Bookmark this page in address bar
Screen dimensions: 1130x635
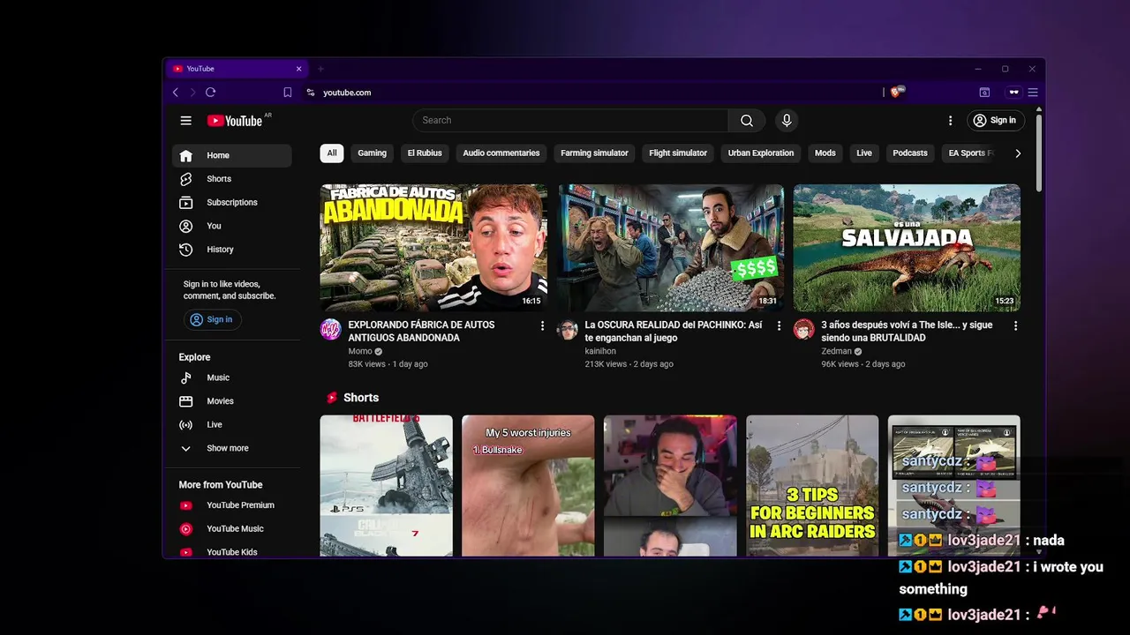coord(288,93)
